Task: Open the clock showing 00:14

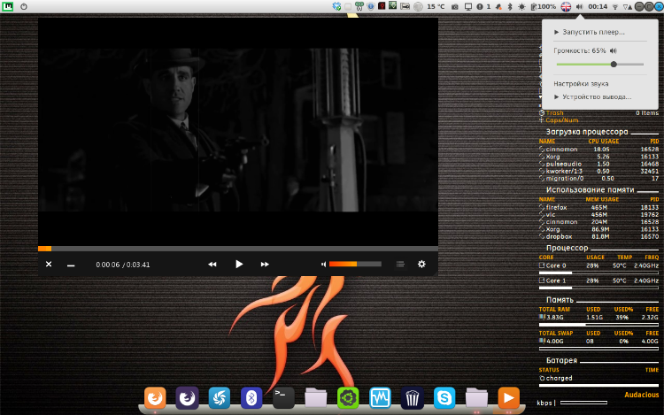Action: 598,6
